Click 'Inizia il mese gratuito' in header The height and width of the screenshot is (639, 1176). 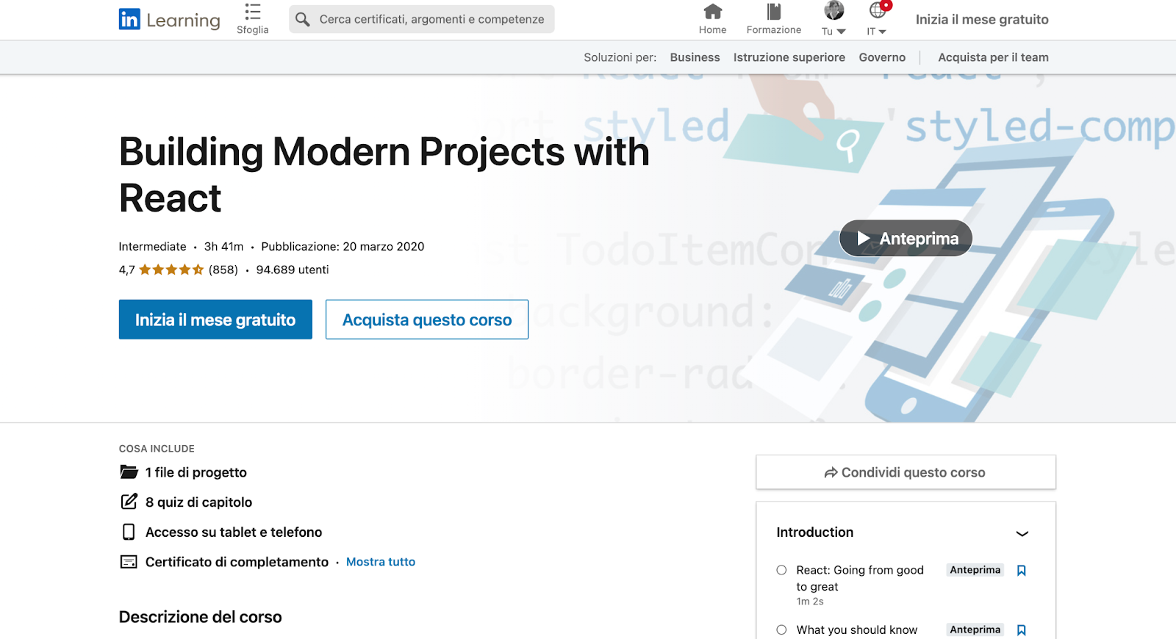(x=982, y=20)
